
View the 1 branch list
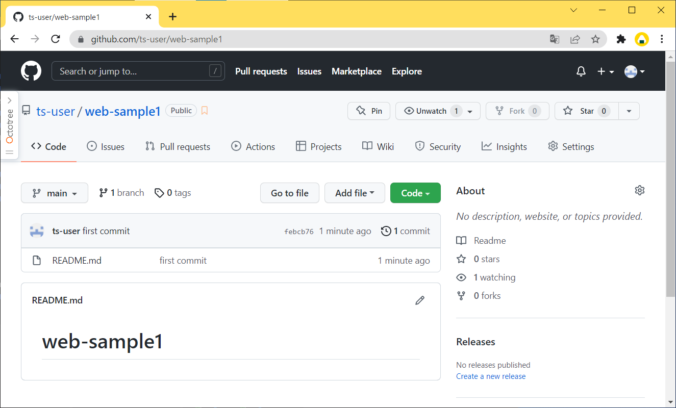121,193
